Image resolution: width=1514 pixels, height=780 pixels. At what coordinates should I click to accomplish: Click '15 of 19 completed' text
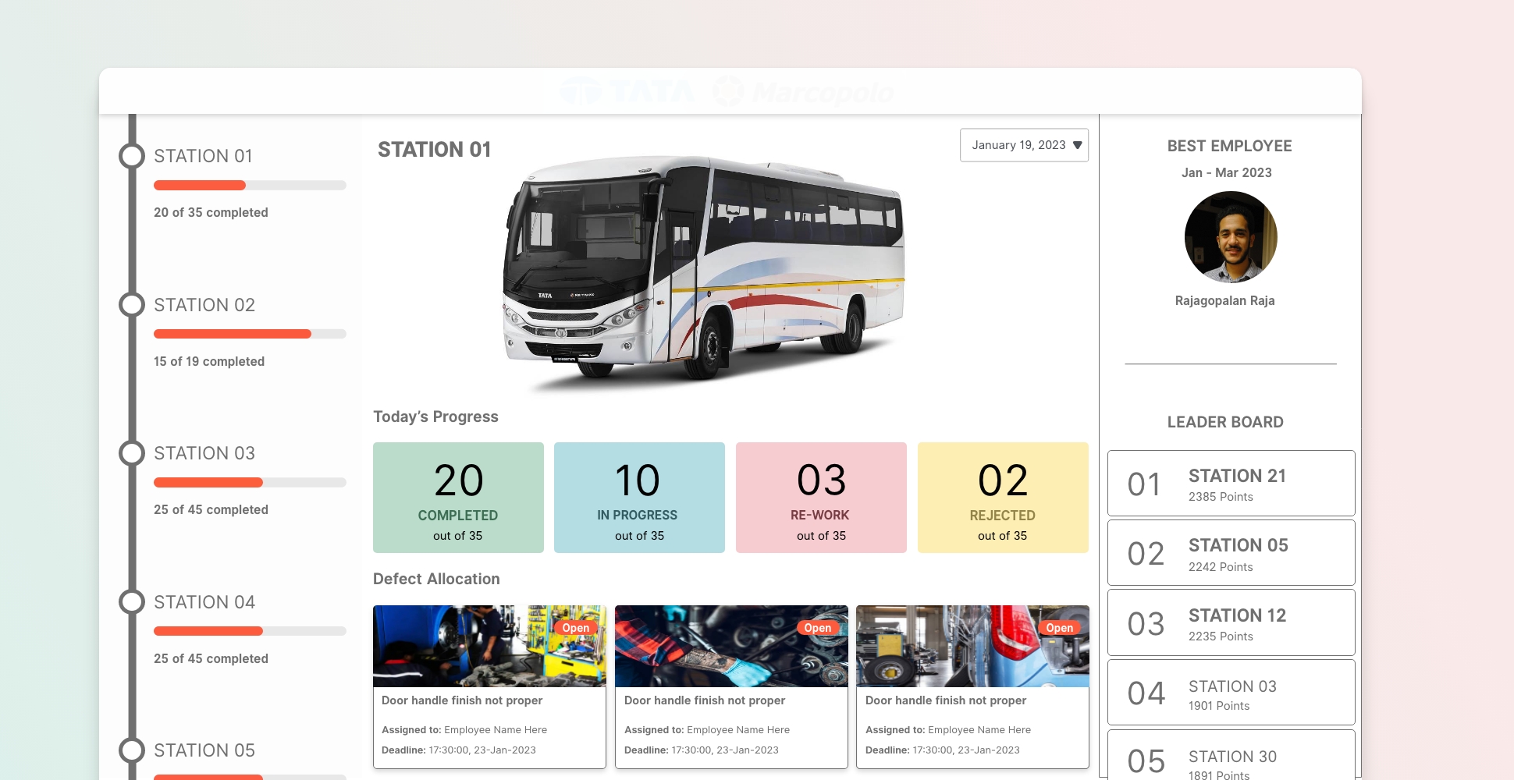(209, 361)
